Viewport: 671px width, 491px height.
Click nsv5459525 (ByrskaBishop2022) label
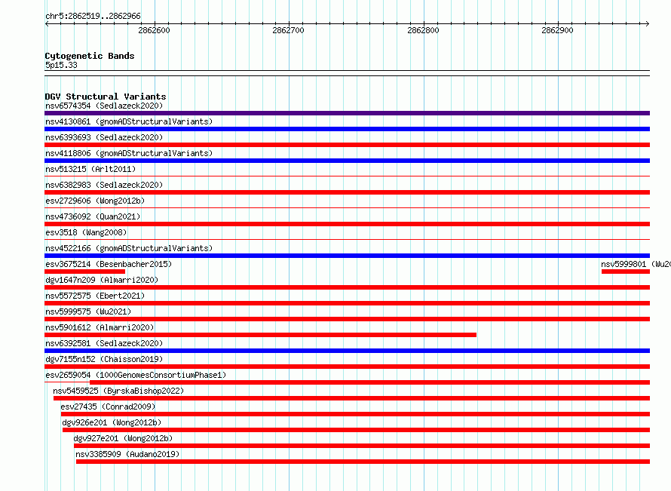118,391
